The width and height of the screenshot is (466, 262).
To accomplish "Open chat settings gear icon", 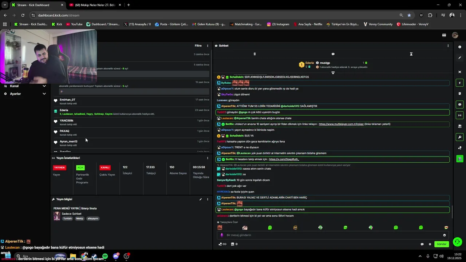I will pyautogui.click(x=430, y=244).
